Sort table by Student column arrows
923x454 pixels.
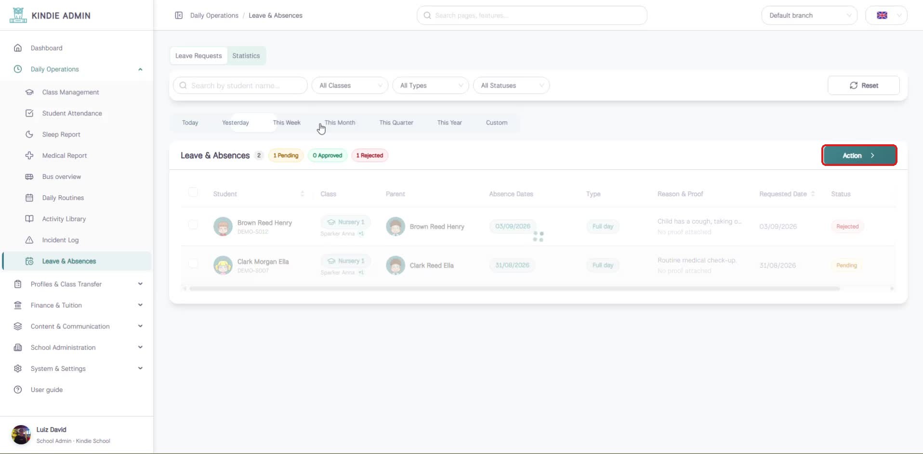[x=302, y=194]
